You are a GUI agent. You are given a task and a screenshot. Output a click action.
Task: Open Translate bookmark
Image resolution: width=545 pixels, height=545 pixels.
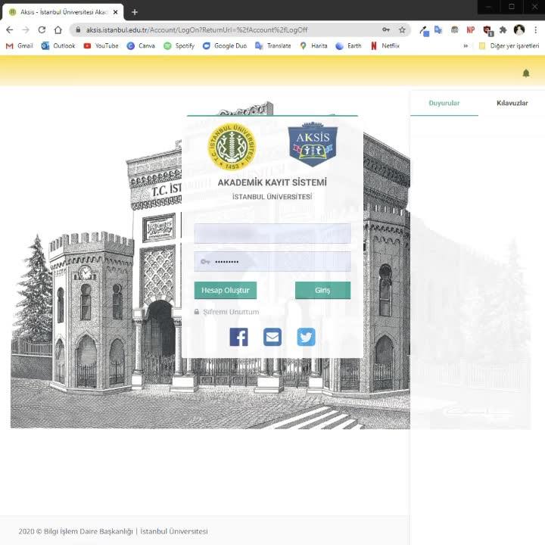[273, 46]
